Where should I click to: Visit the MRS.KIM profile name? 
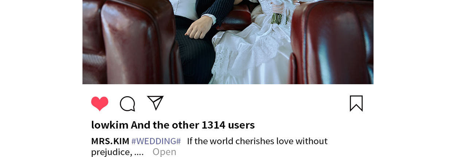pos(110,141)
